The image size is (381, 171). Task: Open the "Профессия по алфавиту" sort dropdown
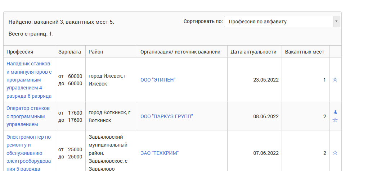[x=279, y=22]
